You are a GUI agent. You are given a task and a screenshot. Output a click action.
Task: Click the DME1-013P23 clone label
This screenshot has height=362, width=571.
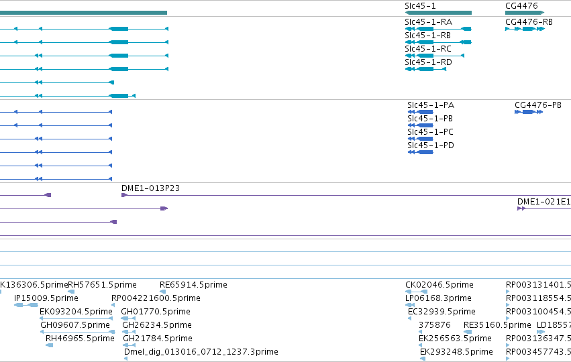click(150, 188)
